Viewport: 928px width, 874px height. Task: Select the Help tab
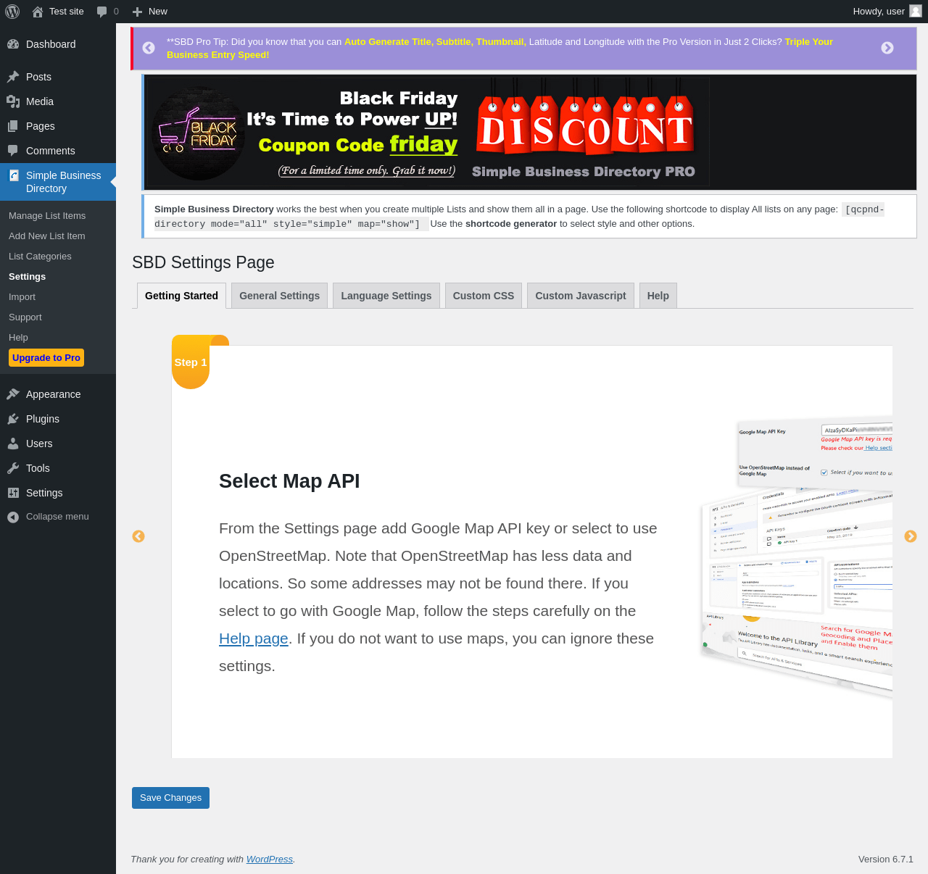[658, 296]
